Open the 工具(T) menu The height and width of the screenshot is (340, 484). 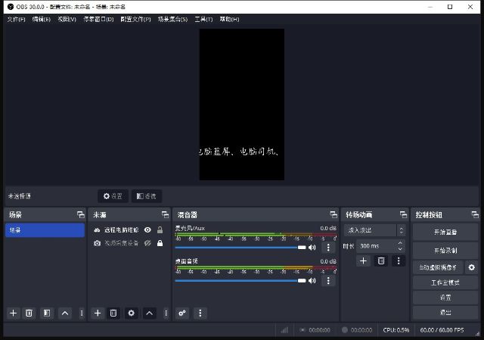203,19
